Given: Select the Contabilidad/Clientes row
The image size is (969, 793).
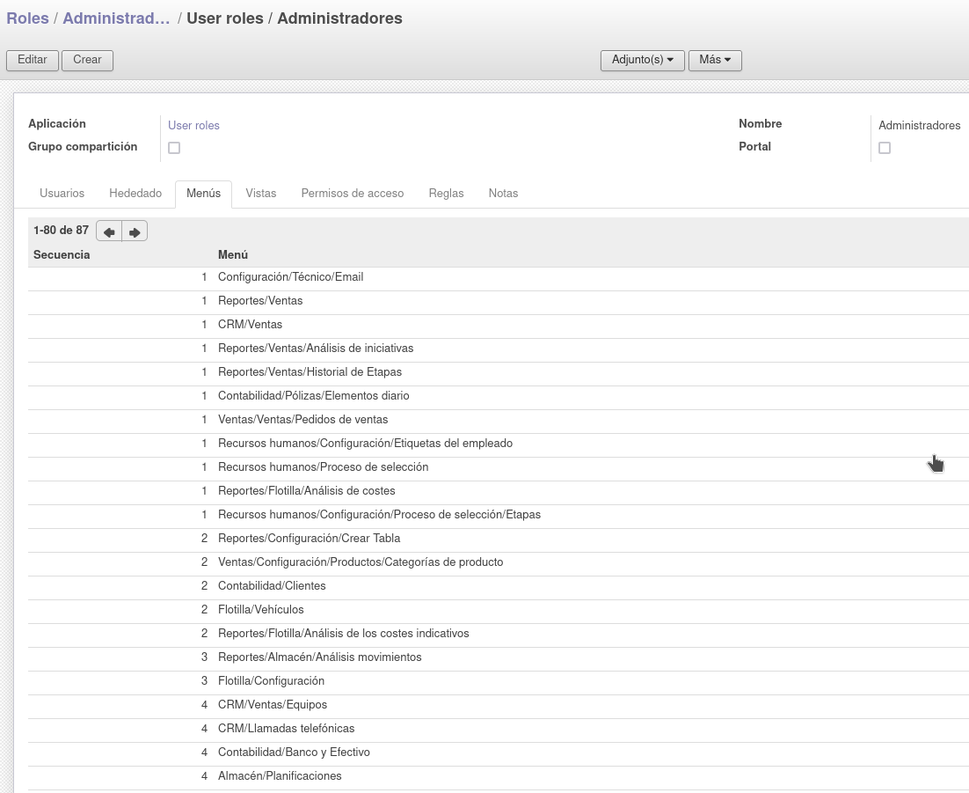Looking at the screenshot, I should [x=498, y=586].
